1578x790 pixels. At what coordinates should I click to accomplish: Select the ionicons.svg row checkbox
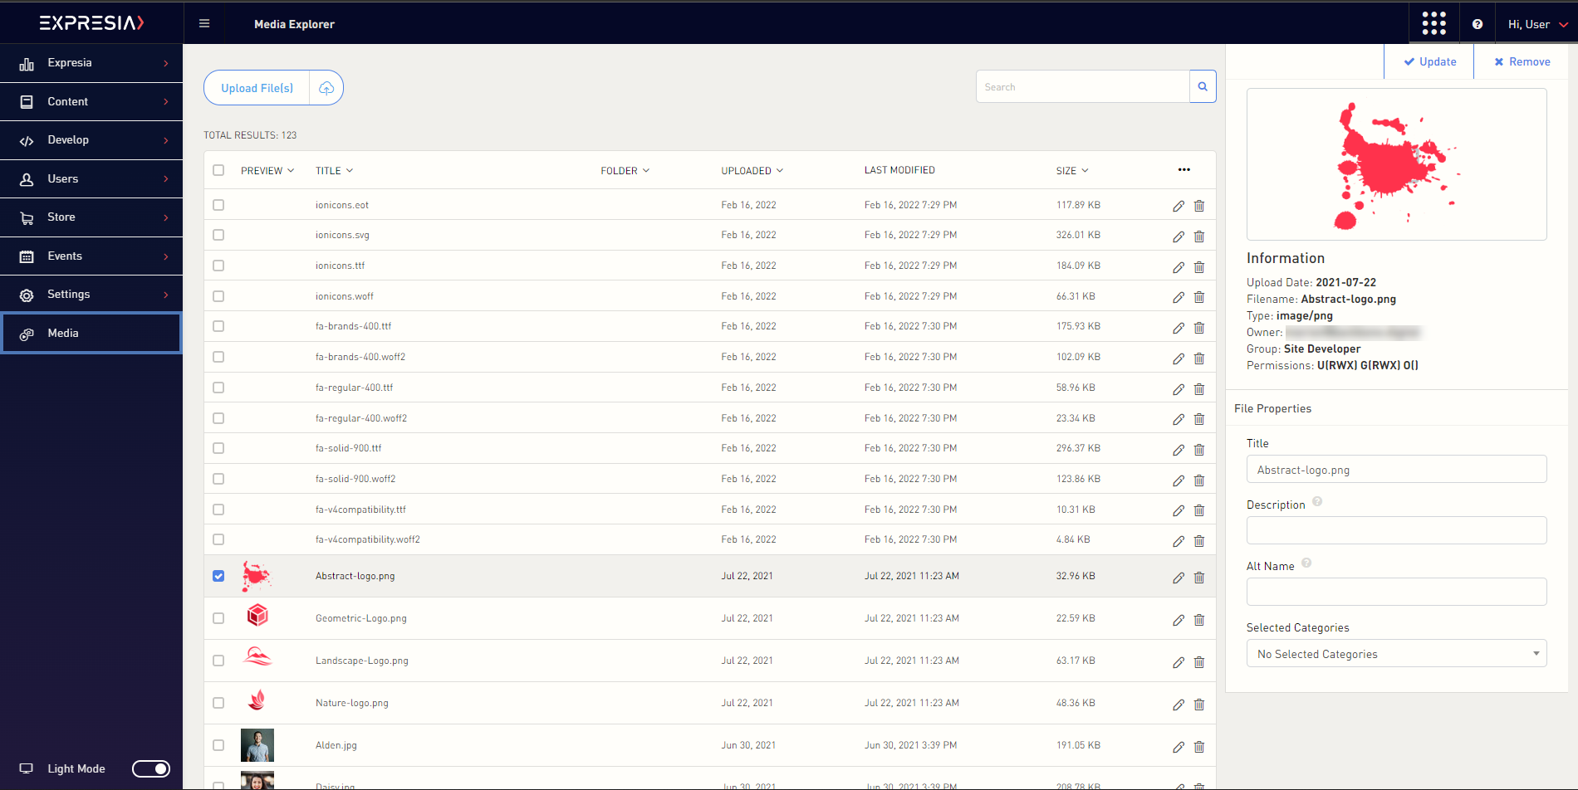[x=218, y=235]
